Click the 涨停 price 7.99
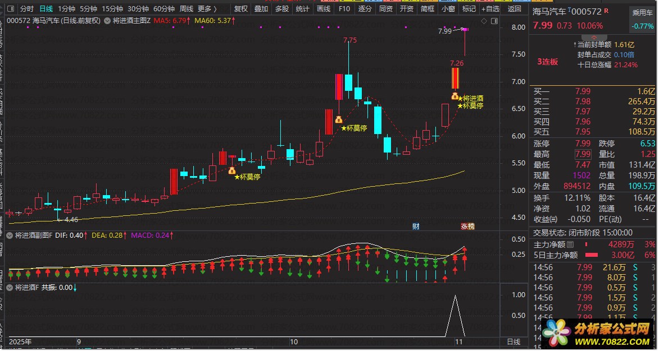 [583, 144]
